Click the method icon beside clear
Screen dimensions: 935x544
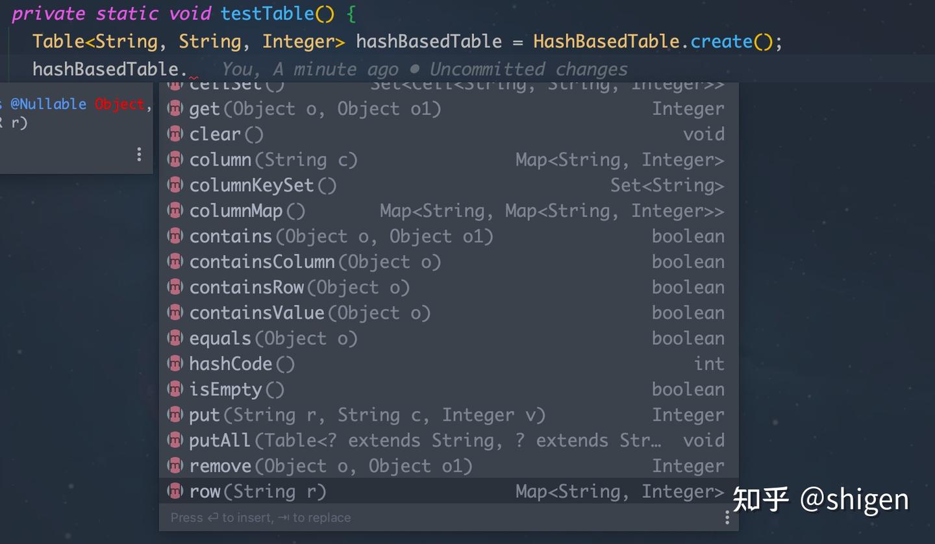(175, 134)
